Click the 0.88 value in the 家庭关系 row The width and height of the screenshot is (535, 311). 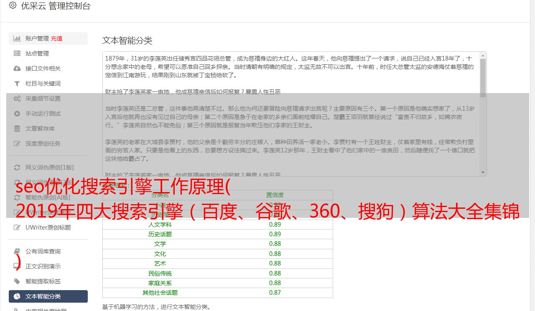point(275,283)
